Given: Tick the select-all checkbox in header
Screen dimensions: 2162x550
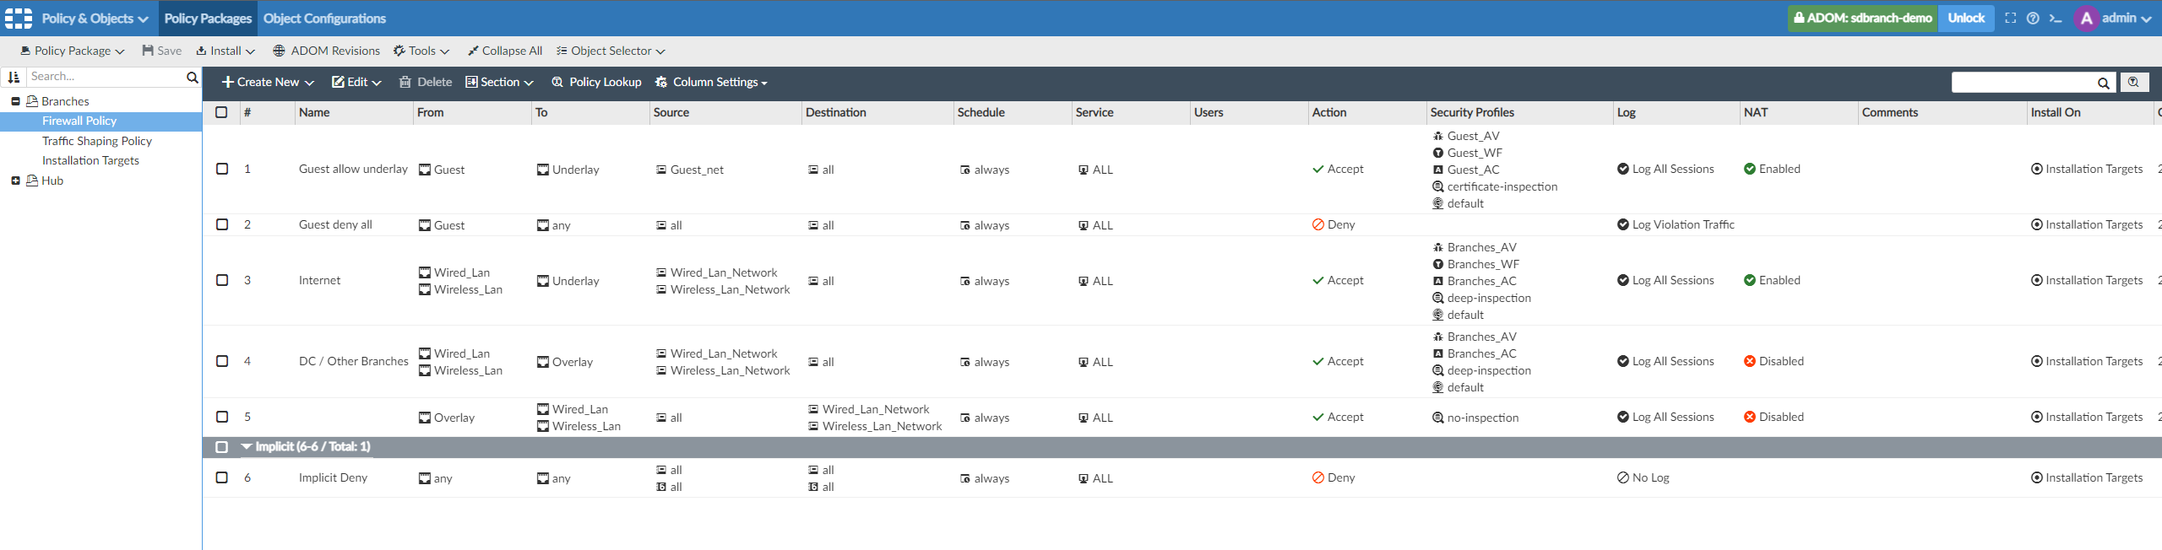Looking at the screenshot, I should point(221,112).
